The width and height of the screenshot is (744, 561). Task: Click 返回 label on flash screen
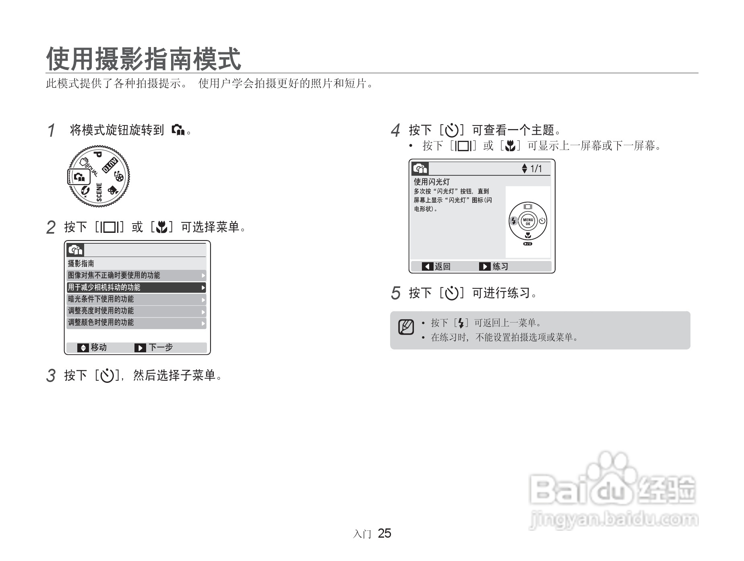(x=442, y=267)
